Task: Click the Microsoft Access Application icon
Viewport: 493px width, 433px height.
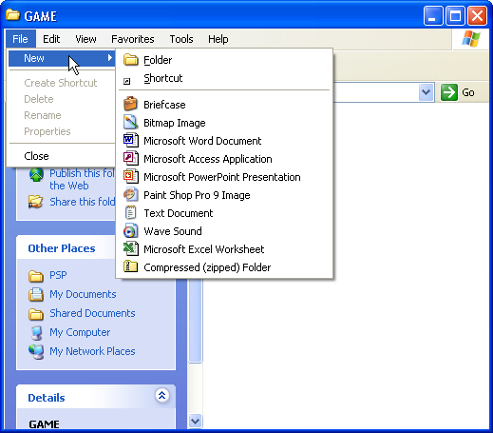Action: (130, 158)
